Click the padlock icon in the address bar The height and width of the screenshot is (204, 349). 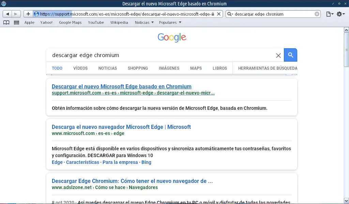tap(213, 14)
